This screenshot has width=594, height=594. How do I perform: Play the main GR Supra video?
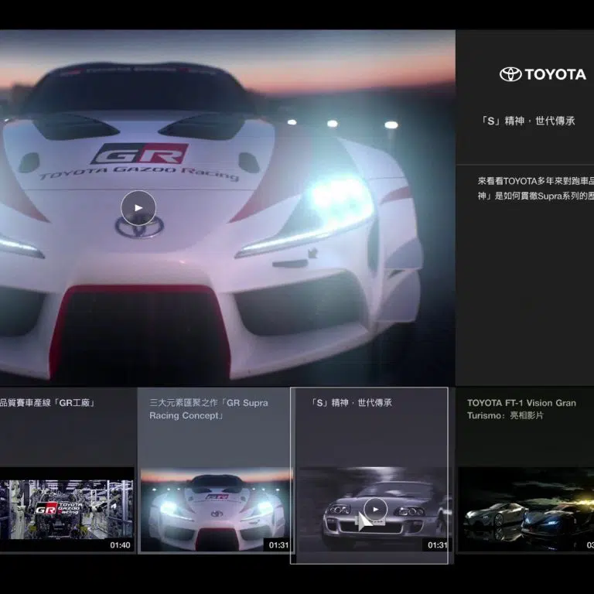click(138, 207)
